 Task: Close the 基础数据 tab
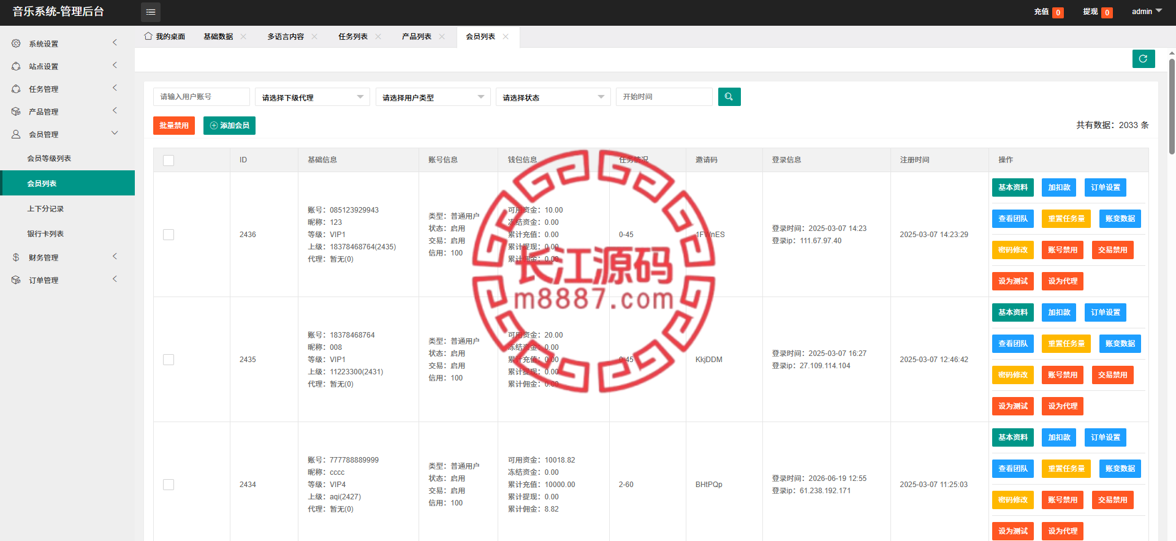[243, 37]
